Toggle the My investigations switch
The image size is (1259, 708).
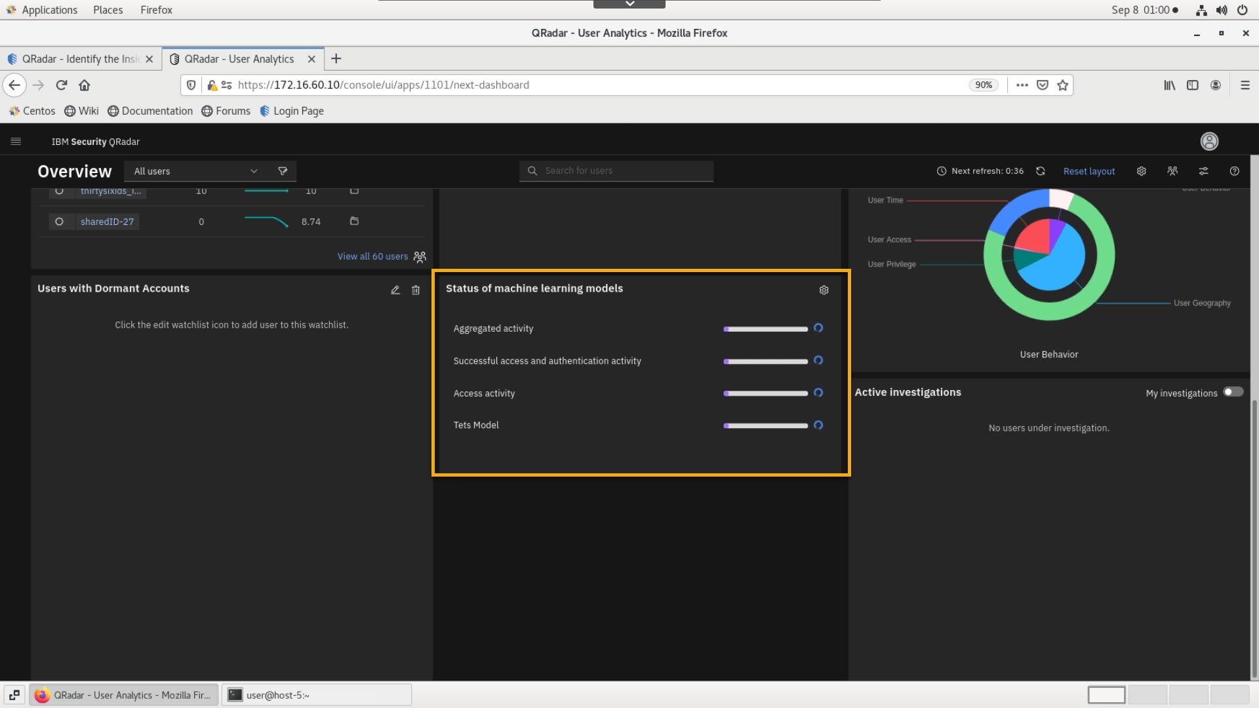pos(1233,392)
